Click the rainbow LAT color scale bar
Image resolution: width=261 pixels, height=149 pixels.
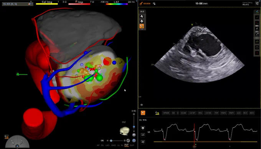pos(117,4)
